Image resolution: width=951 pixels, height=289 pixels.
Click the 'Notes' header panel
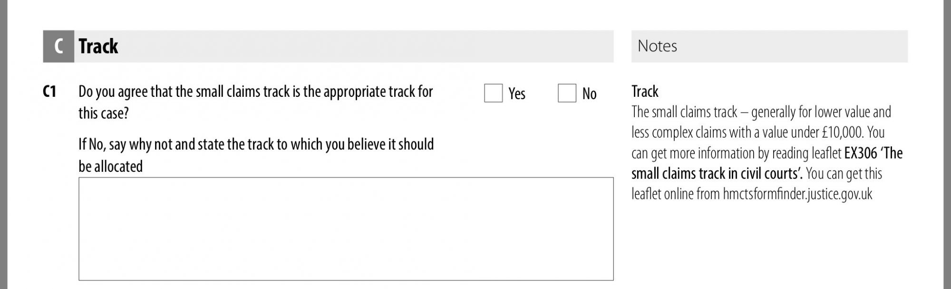[769, 46]
